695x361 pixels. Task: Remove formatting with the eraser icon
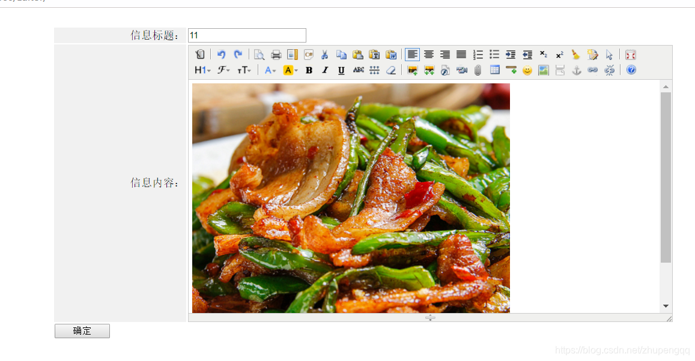[x=391, y=70]
